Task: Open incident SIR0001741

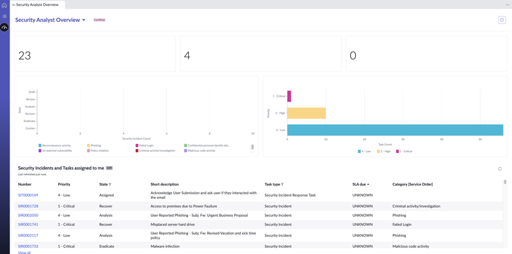Action: 28,225
